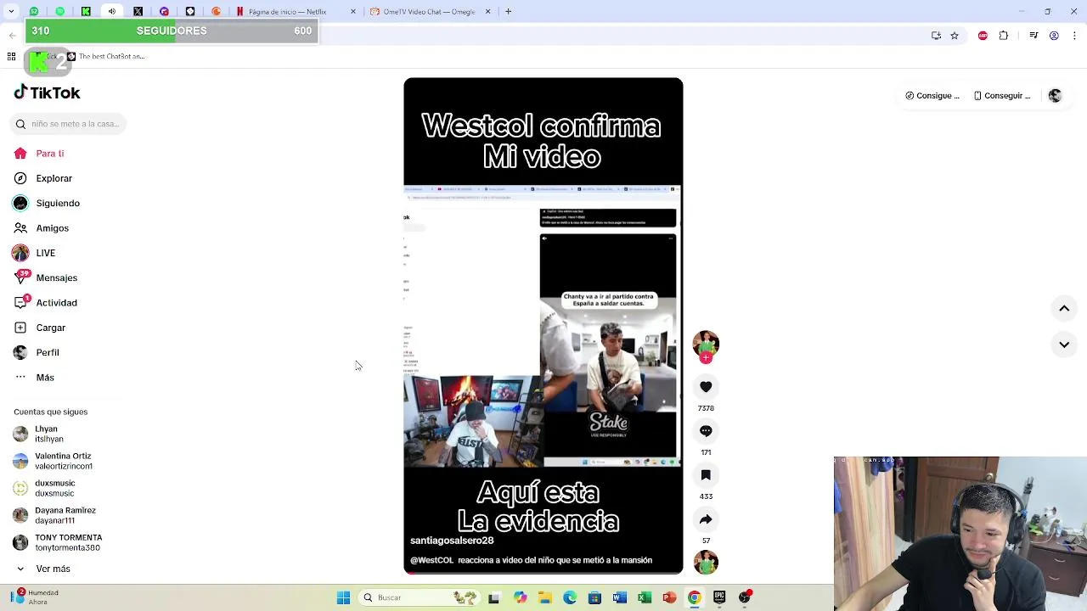Open the Chrome profile icon

1054,36
